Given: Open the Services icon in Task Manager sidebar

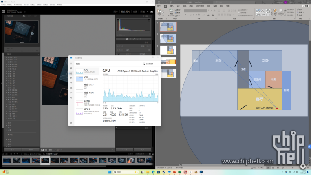Looking at the screenshot, I should click(x=71, y=98).
